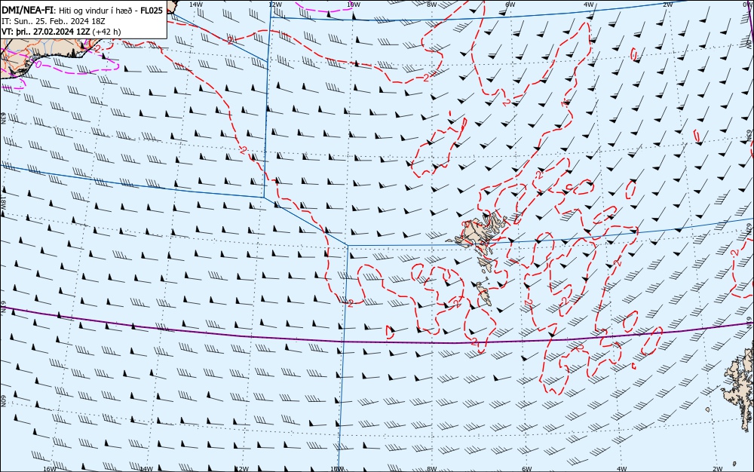Click the 8W longitude label on the top edge

point(432,4)
